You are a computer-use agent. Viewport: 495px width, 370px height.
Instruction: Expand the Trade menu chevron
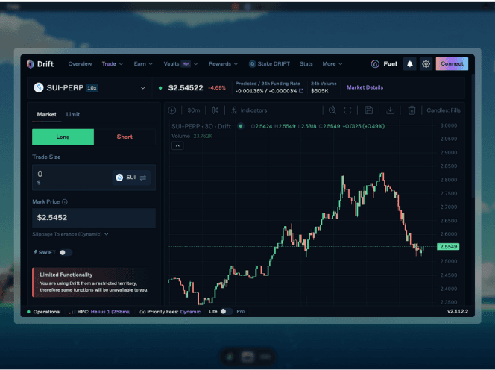point(121,64)
